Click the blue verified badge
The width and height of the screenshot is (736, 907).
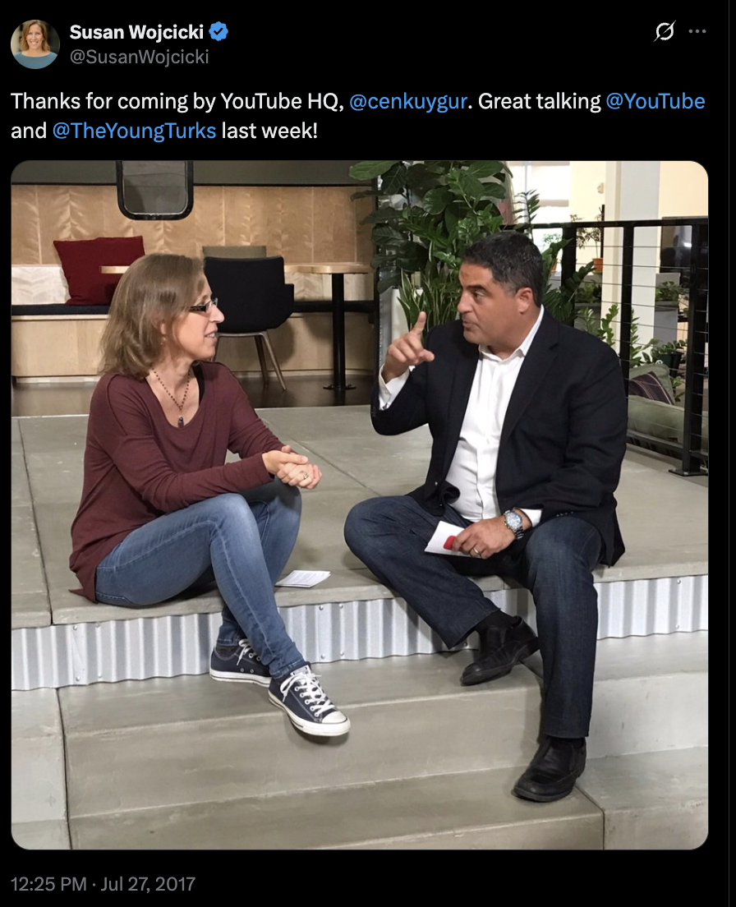[x=218, y=32]
